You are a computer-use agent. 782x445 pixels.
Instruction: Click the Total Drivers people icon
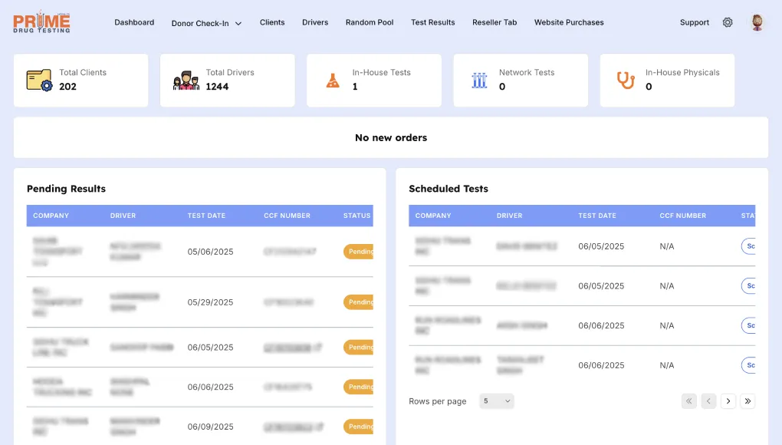186,80
